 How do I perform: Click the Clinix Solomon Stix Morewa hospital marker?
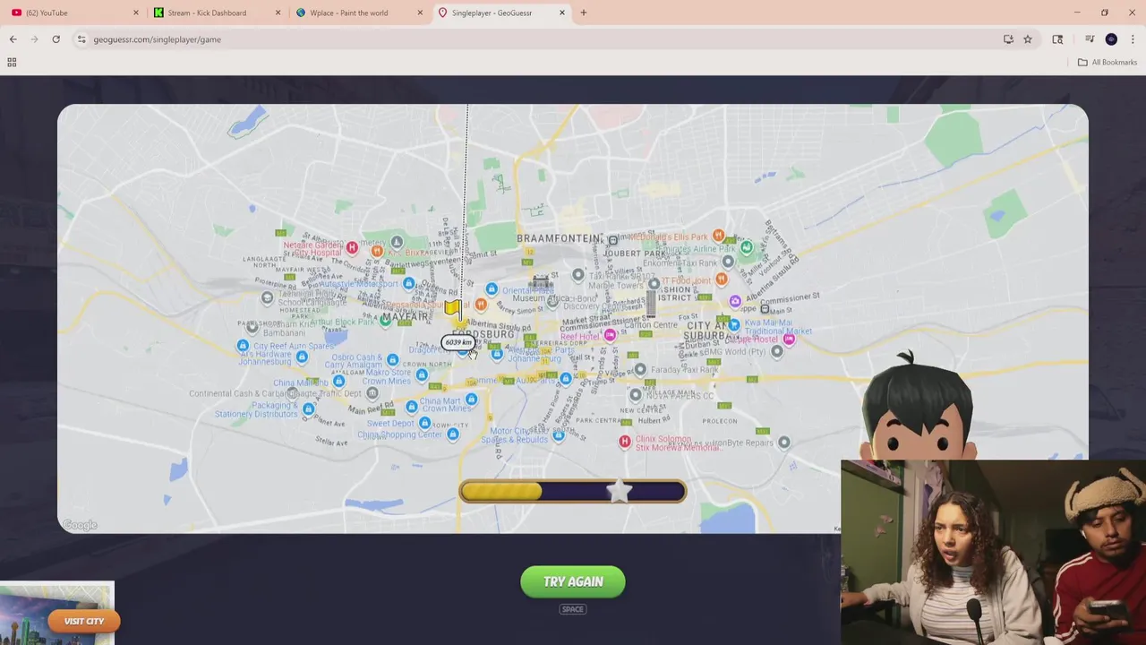pyautogui.click(x=625, y=441)
